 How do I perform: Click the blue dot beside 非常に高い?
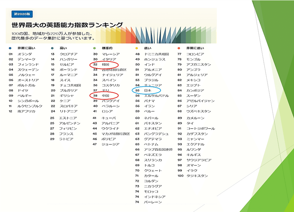tap(10, 48)
